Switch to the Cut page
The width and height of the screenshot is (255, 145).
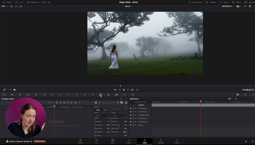[x=96, y=141]
